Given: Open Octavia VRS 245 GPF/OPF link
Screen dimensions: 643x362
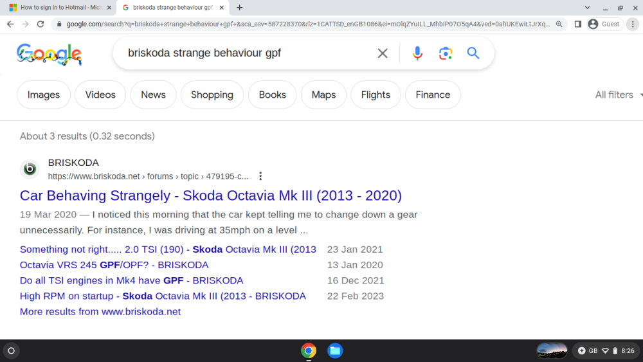Looking at the screenshot, I should pos(114,265).
